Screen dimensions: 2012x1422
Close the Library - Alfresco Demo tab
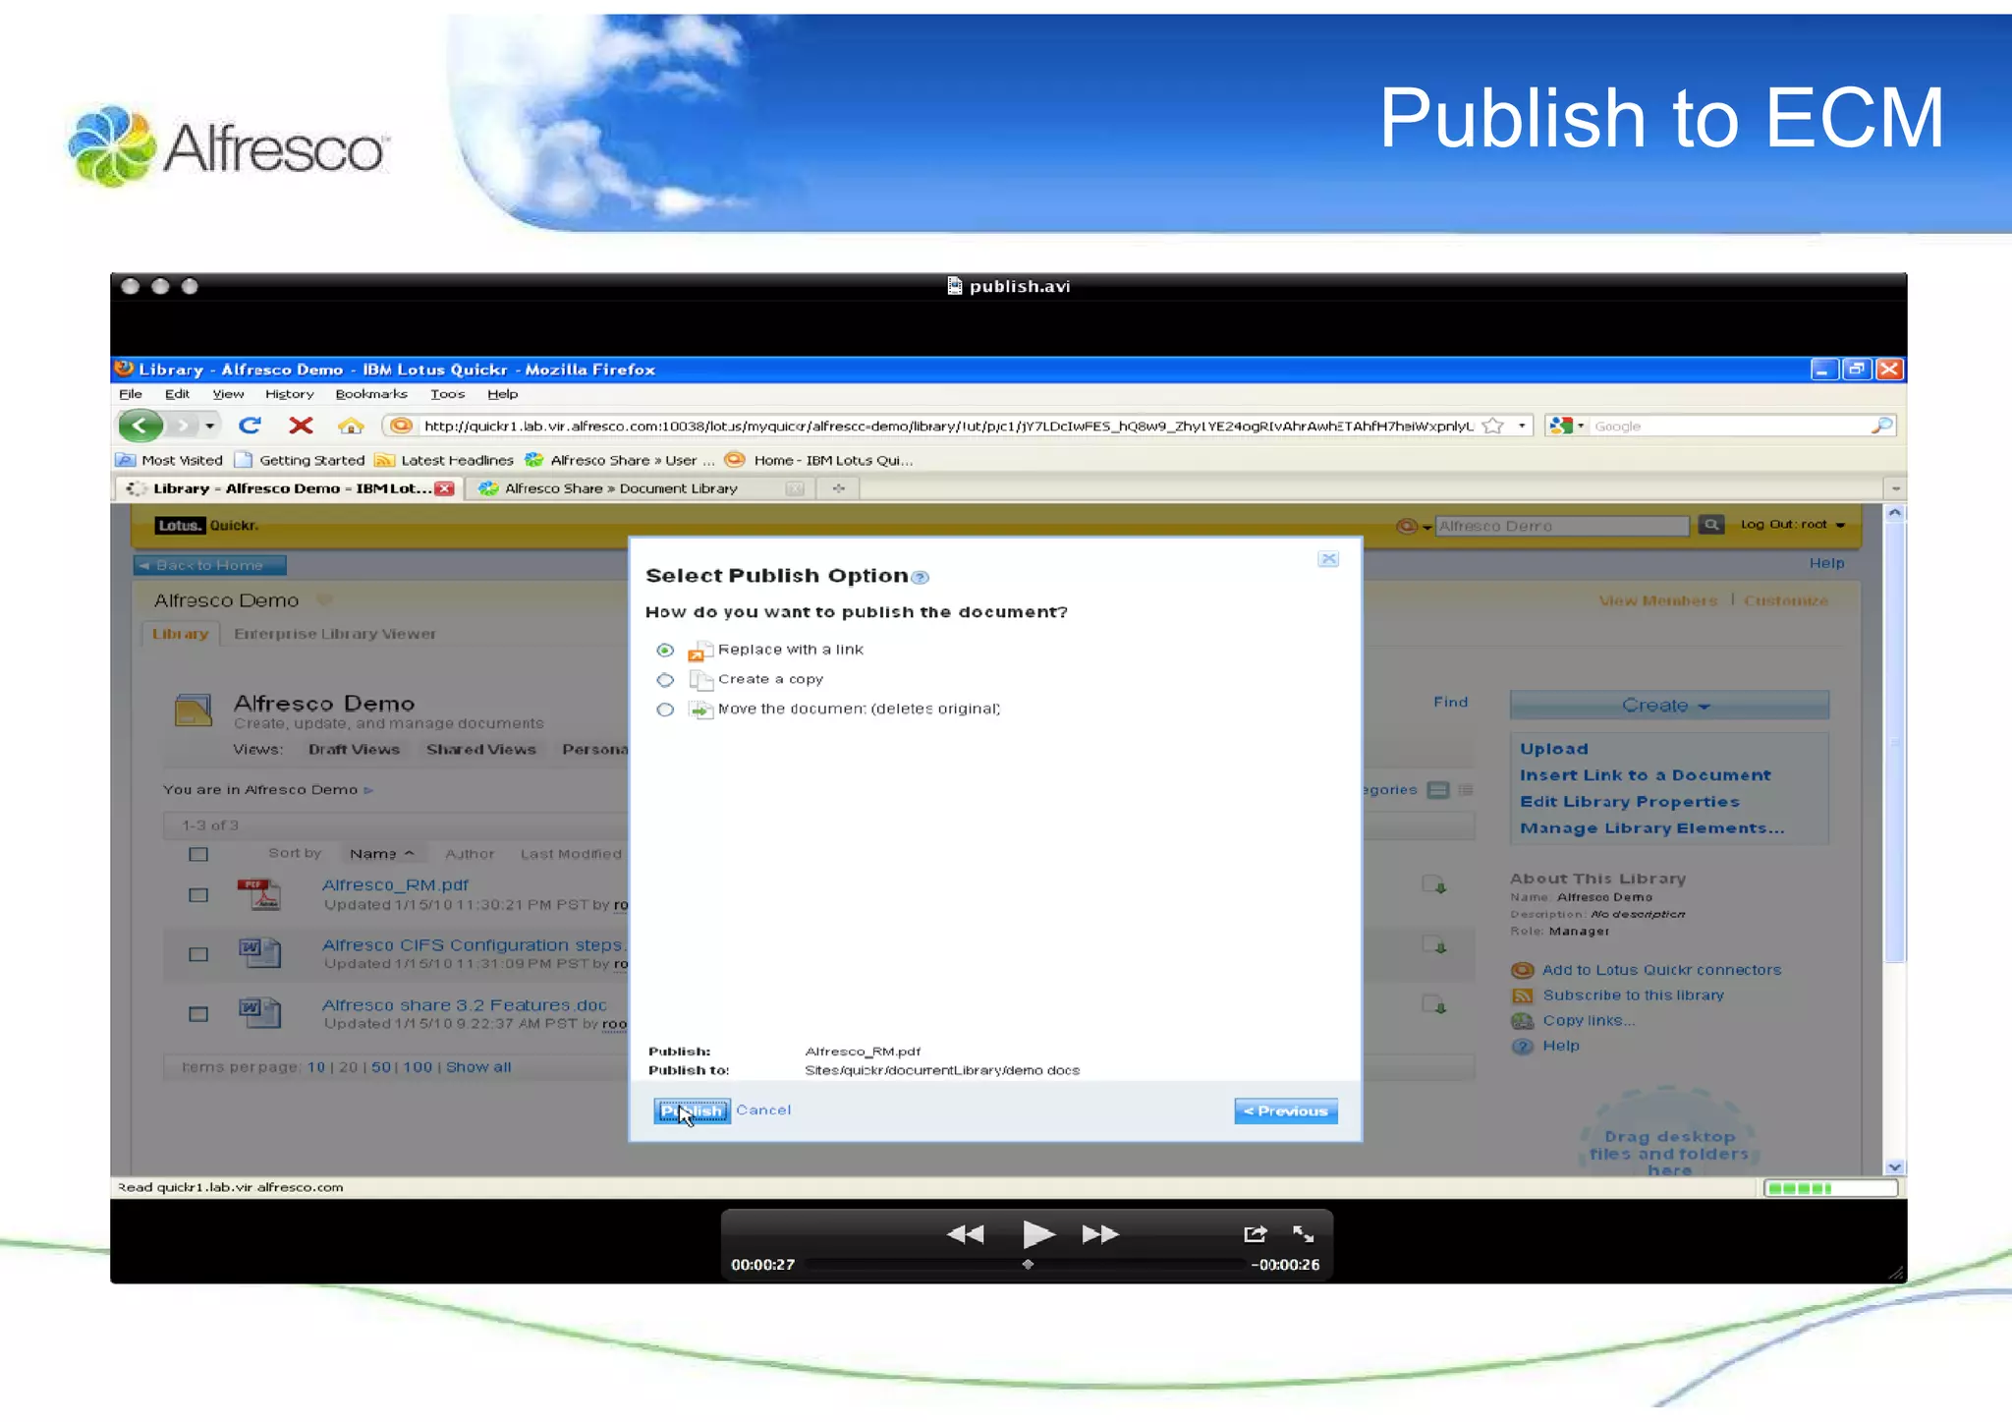[x=445, y=488]
